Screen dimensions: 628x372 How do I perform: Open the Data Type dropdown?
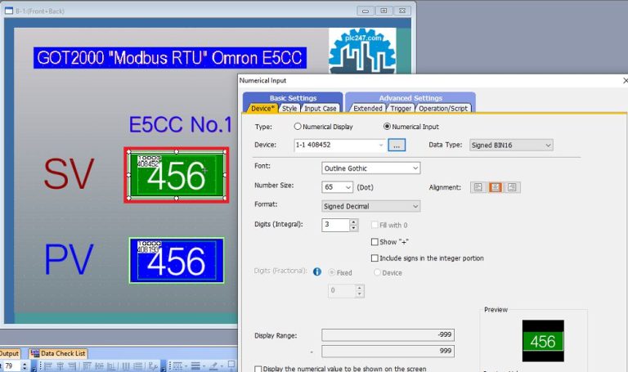[511, 145]
